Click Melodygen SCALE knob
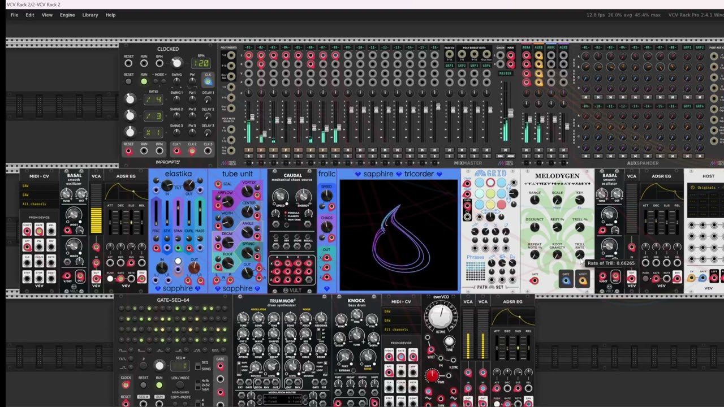The width and height of the screenshot is (724, 407). click(557, 200)
